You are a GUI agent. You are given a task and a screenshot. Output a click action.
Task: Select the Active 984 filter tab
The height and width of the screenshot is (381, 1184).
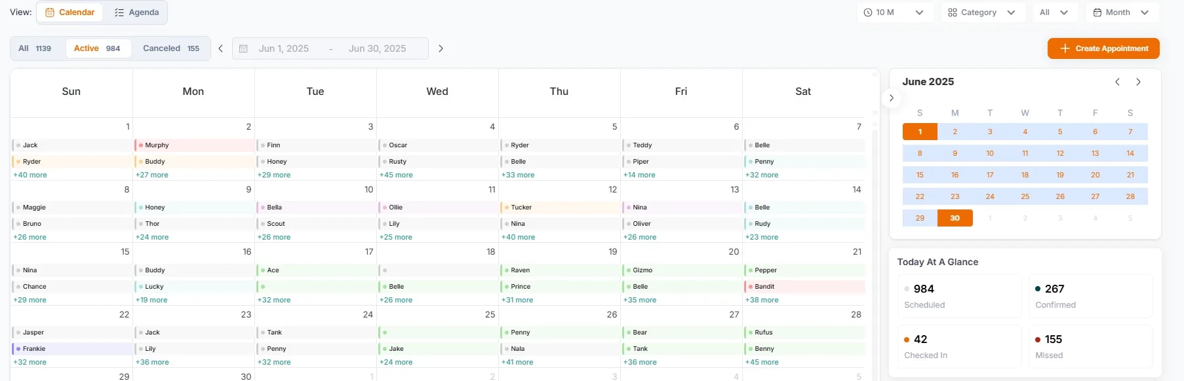click(97, 48)
